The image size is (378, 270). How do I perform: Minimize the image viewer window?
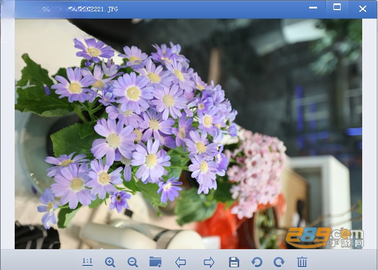[x=313, y=8]
